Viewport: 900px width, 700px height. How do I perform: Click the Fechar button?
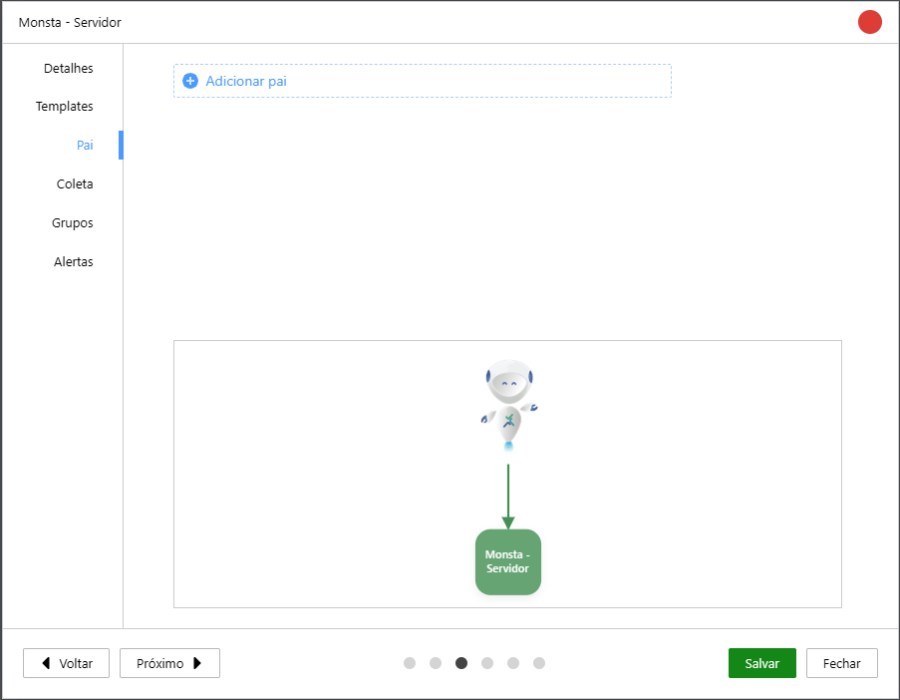[841, 663]
